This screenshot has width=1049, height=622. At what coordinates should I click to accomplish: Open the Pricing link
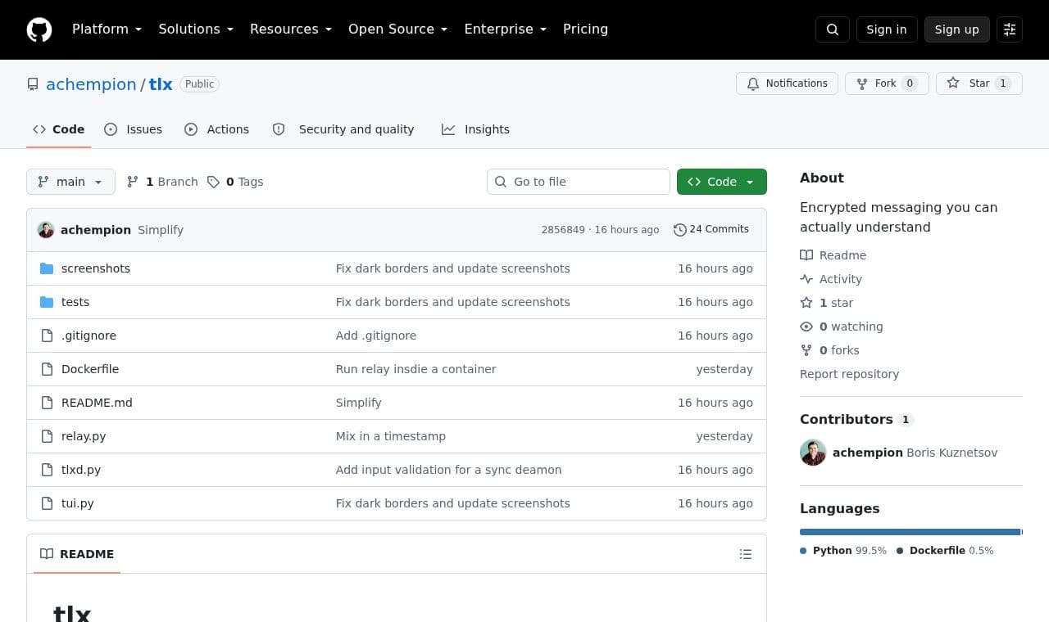pyautogui.click(x=585, y=29)
